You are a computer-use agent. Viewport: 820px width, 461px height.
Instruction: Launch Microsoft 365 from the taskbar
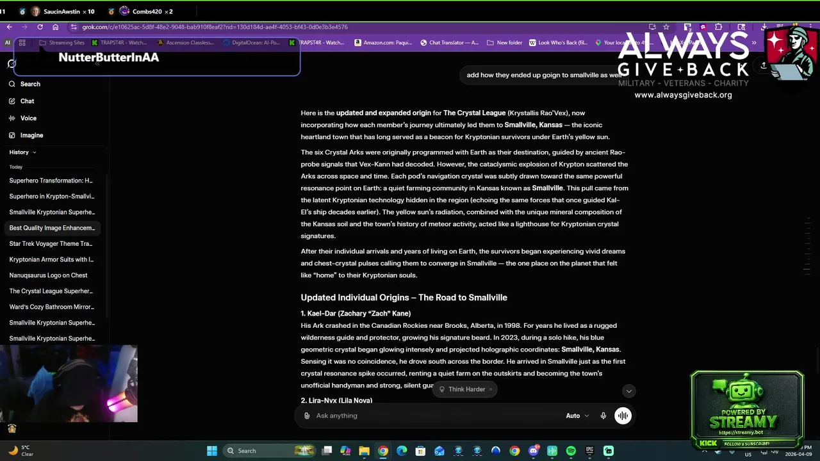(345, 451)
